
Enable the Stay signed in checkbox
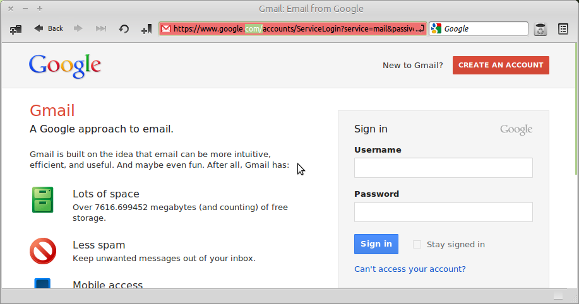[x=417, y=244]
